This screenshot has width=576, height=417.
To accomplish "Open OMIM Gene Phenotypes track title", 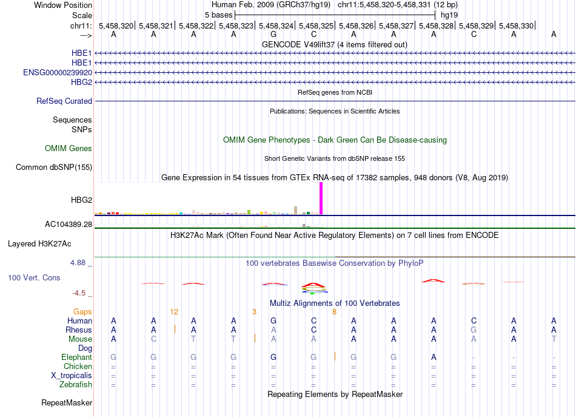I will tap(335, 140).
